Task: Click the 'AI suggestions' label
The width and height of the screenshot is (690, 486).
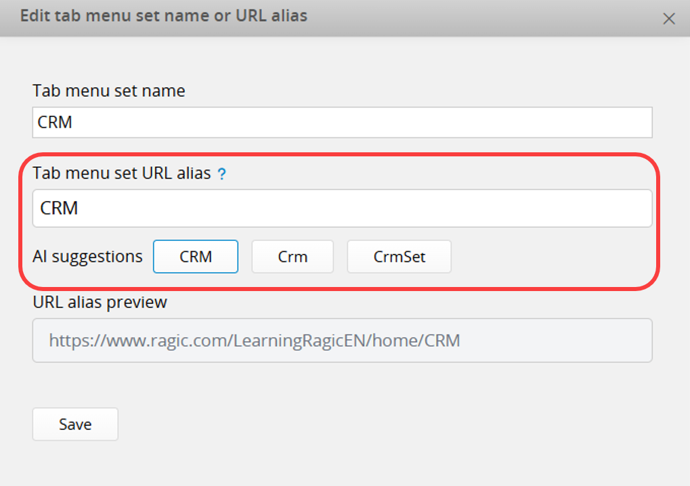Action: point(87,257)
